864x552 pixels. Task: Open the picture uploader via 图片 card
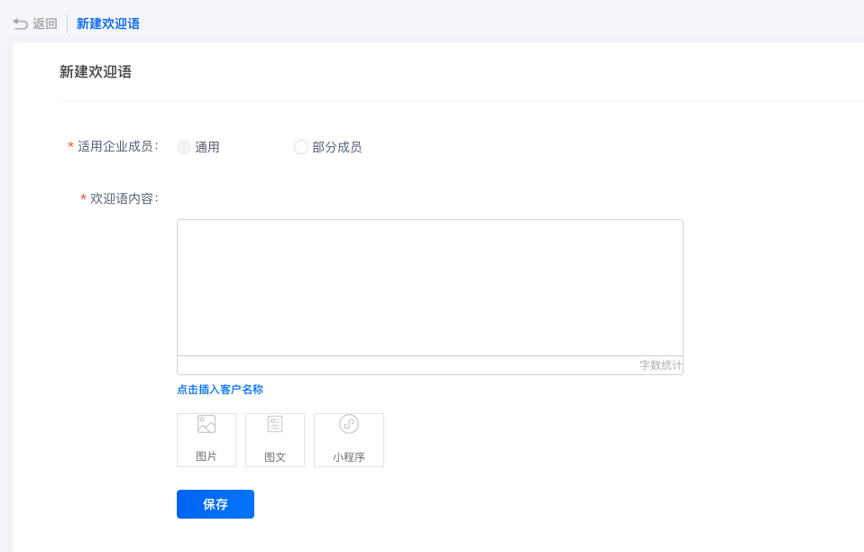[x=206, y=439]
